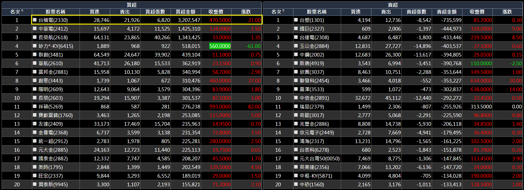524x190 pixels.
Task: Sort the 賣超 table by 名次 header
Action: (x=278, y=12)
